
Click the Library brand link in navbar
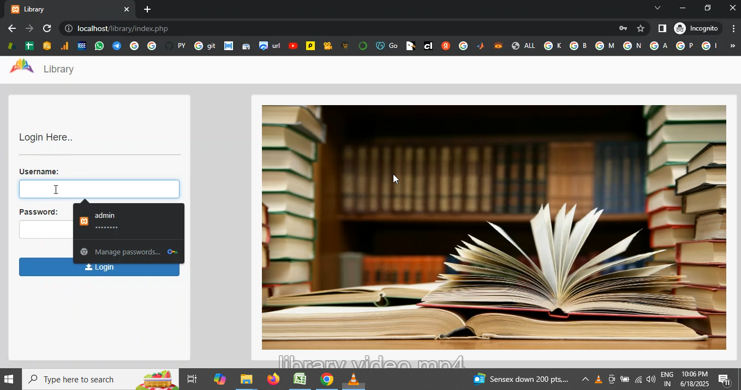coord(58,69)
